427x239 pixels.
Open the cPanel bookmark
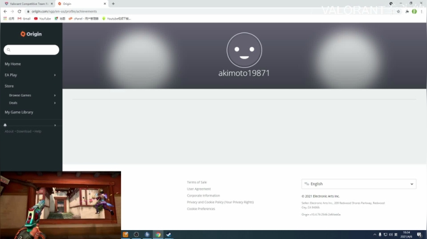84,18
